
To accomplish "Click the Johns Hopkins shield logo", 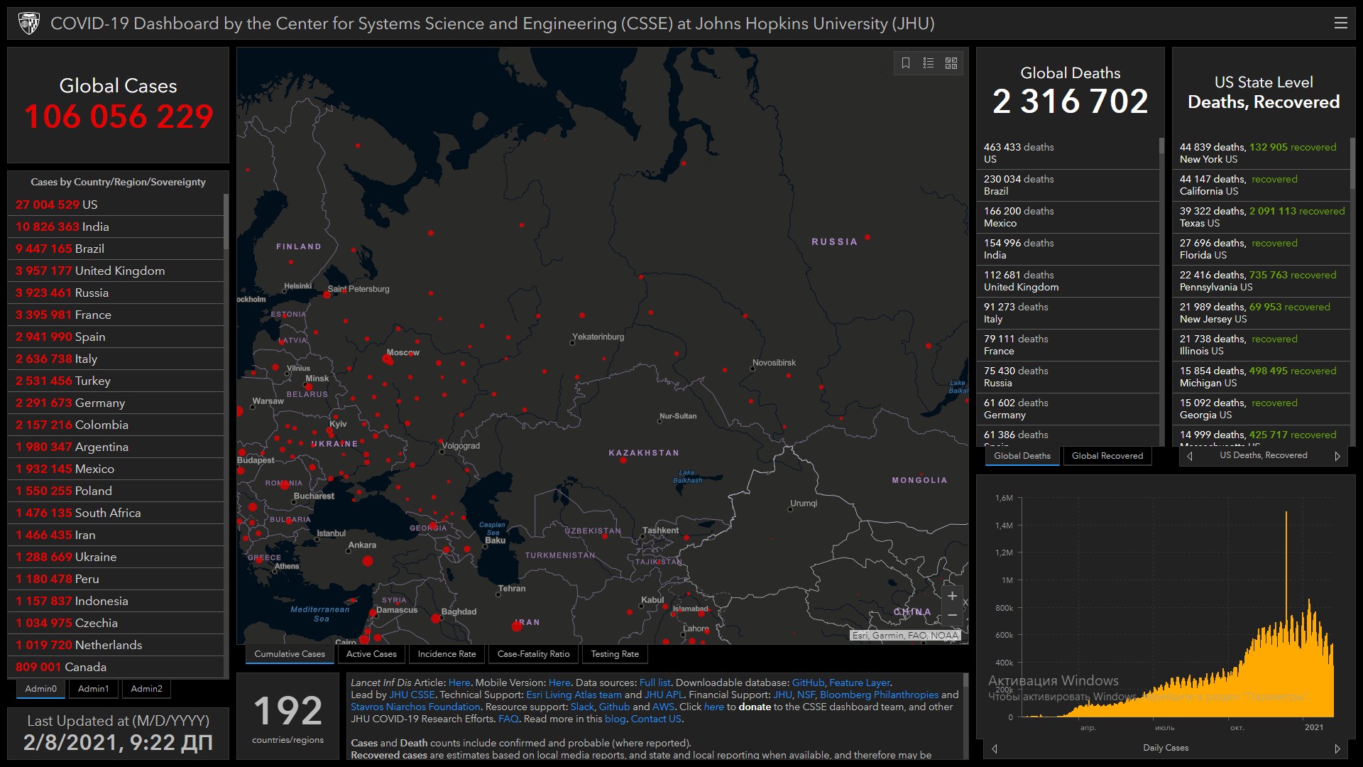I will pyautogui.click(x=29, y=23).
